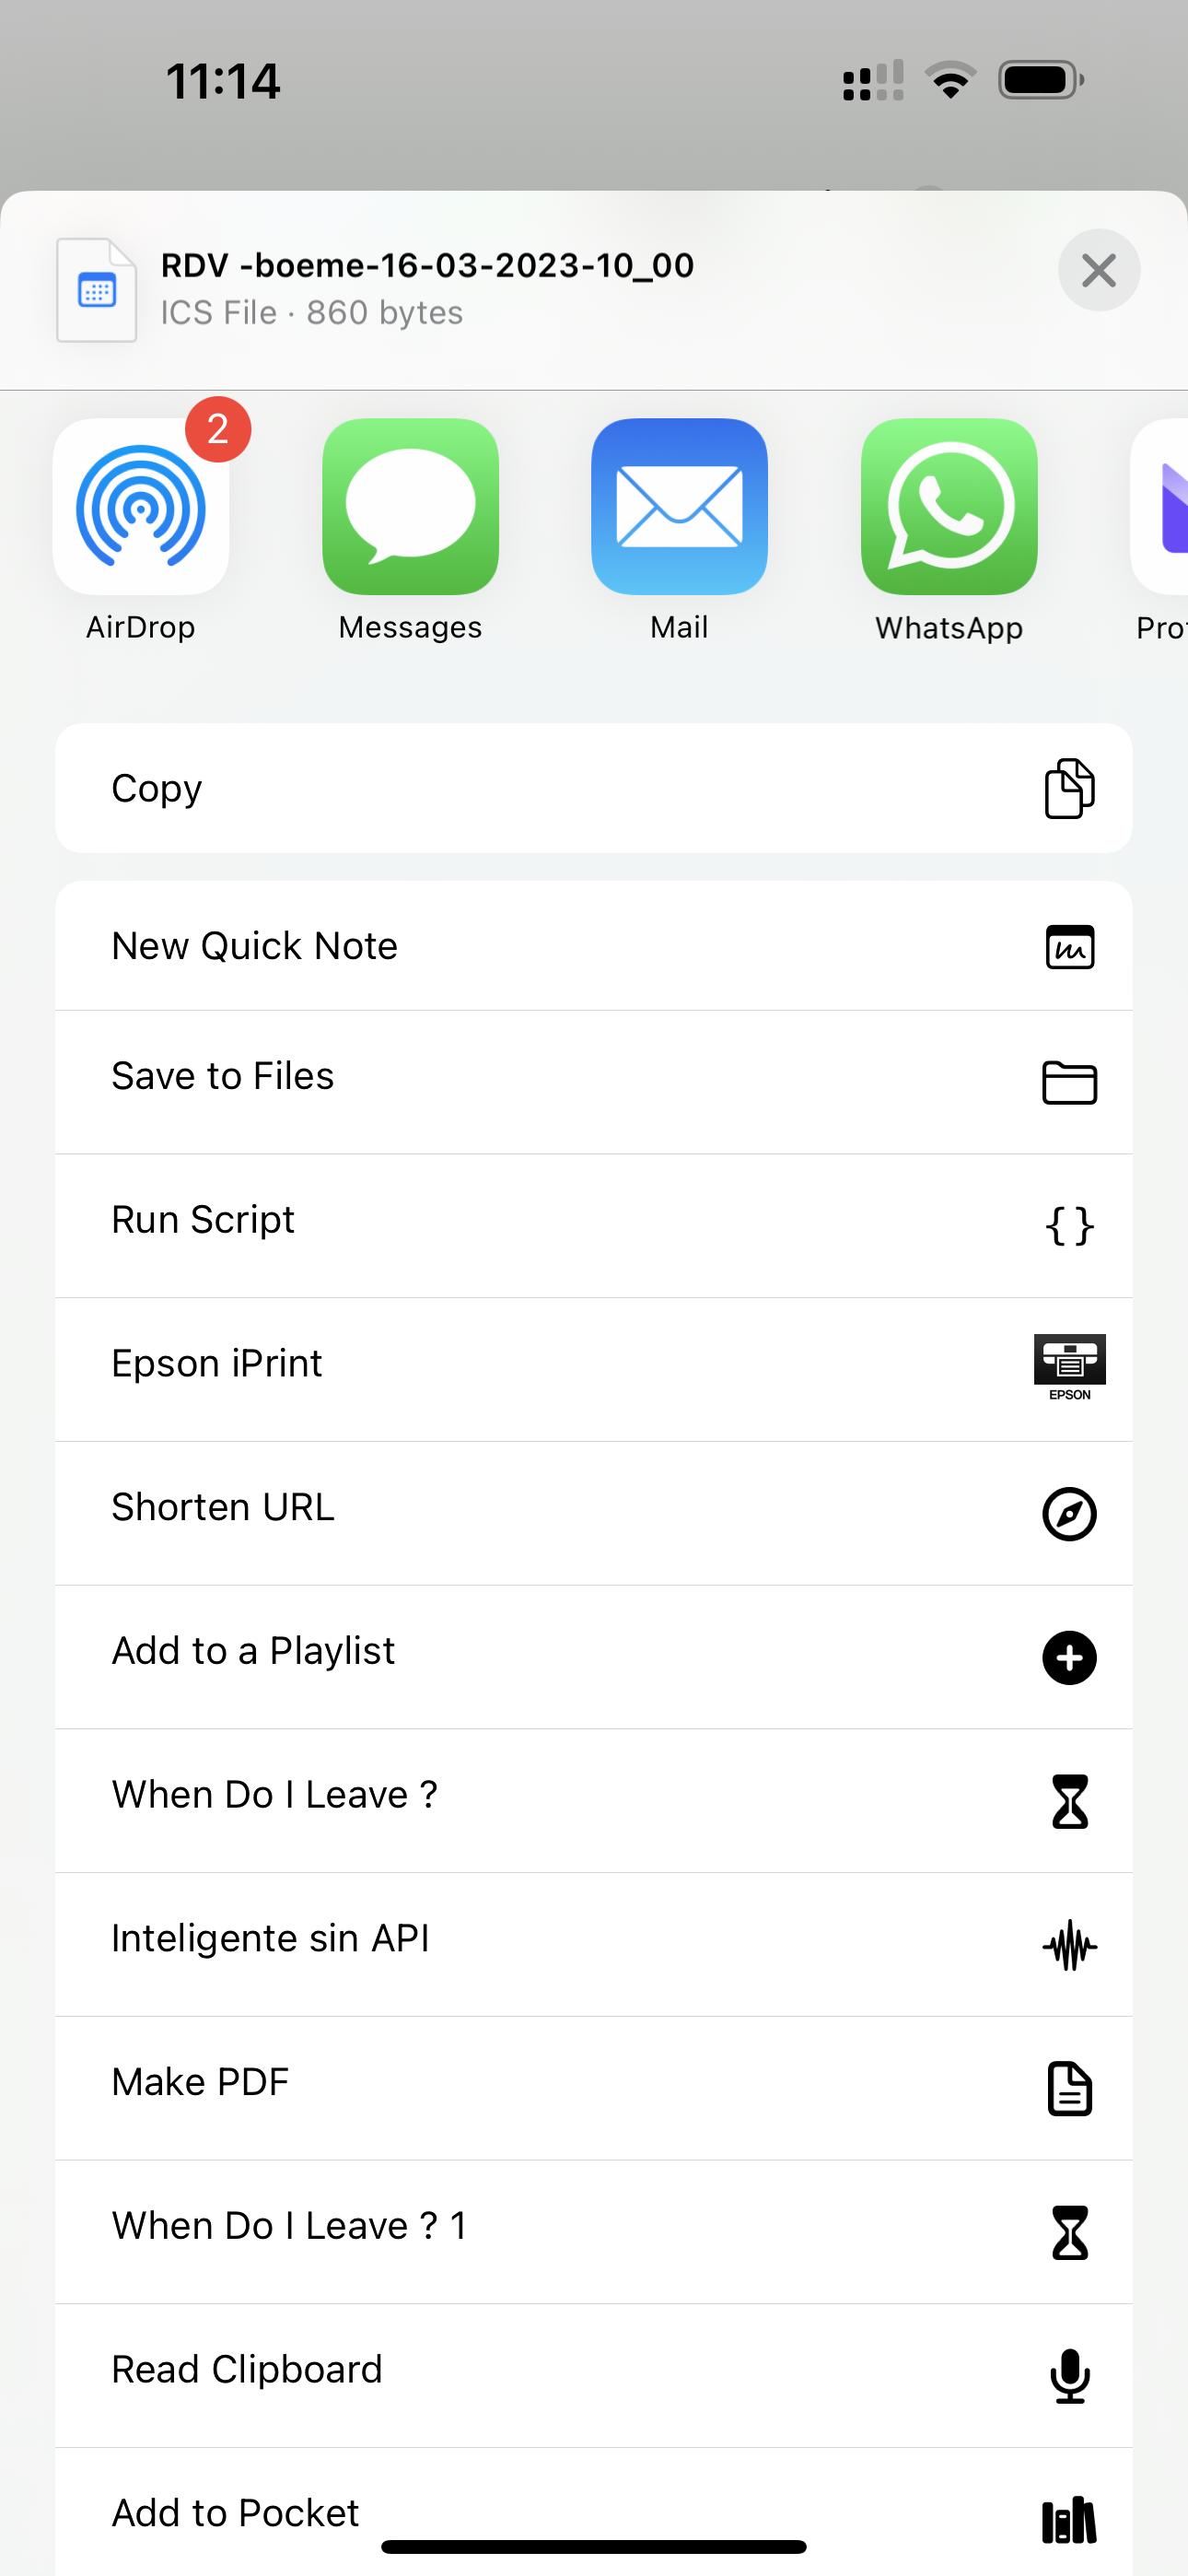Tap the Make PDF document icon
The height and width of the screenshot is (2576, 1188).
click(x=1069, y=2089)
